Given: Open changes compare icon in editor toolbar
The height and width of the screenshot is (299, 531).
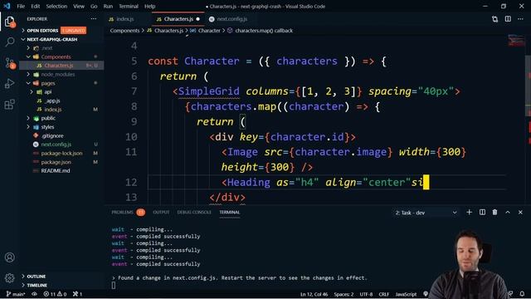Looking at the screenshot, I should [494, 19].
